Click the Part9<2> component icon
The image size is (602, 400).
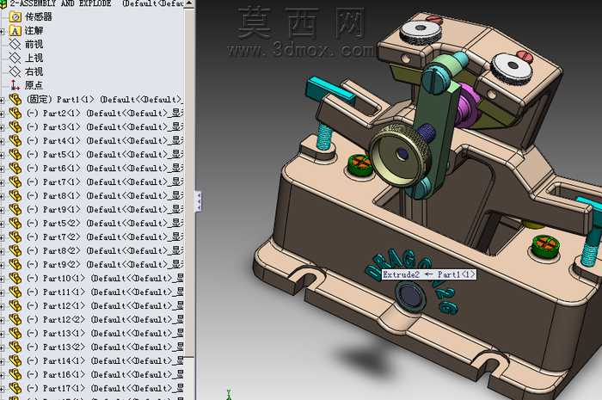tap(15, 264)
